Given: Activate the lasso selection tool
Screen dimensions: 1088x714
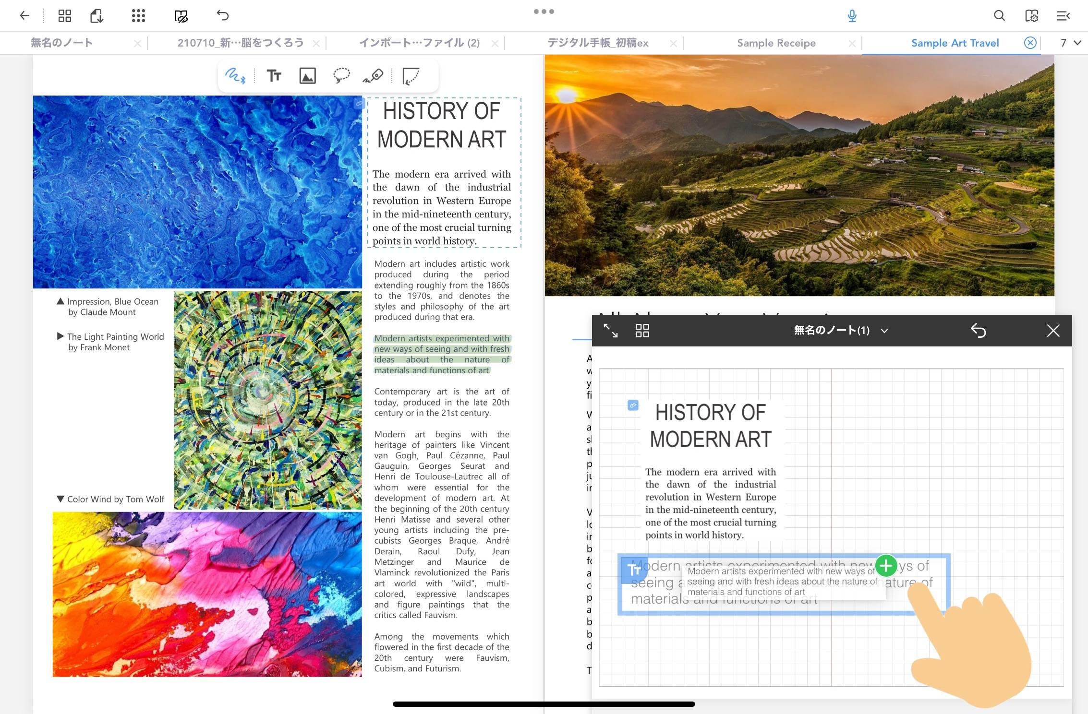Looking at the screenshot, I should pyautogui.click(x=341, y=76).
